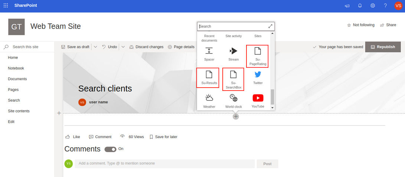Focus the web part Search field
The width and height of the screenshot is (405, 177).
[x=232, y=26]
